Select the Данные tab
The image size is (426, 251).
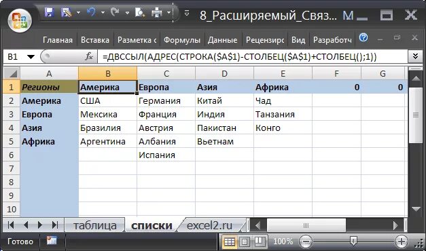click(x=222, y=40)
